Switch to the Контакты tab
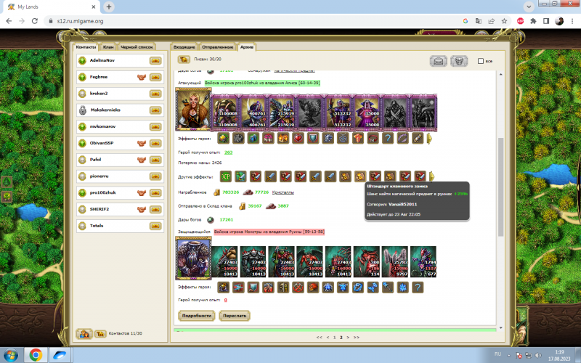The height and width of the screenshot is (363, 581). [x=86, y=47]
